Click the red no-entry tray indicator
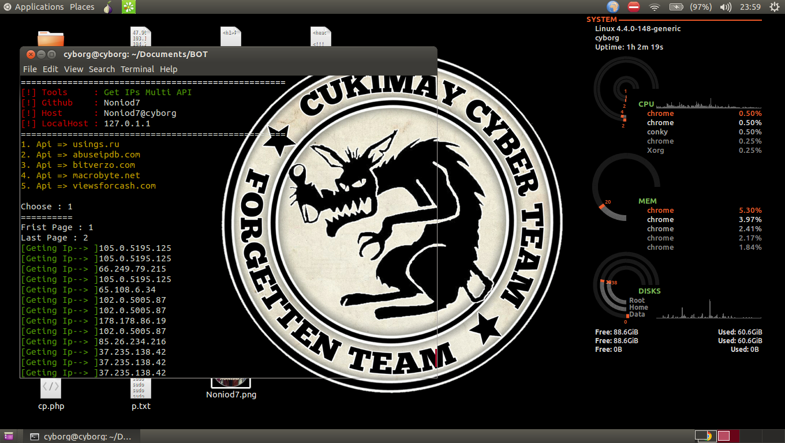This screenshot has width=785, height=443. coord(634,7)
